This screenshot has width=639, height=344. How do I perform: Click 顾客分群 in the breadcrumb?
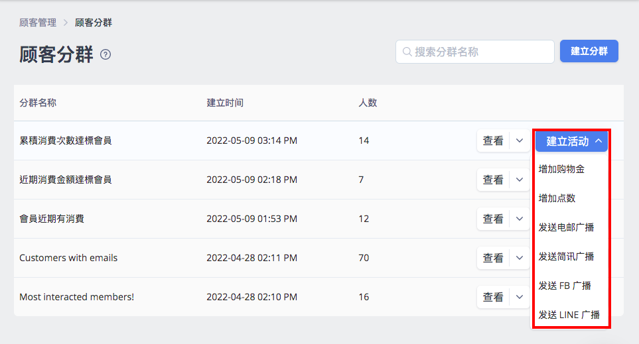pyautogui.click(x=94, y=23)
